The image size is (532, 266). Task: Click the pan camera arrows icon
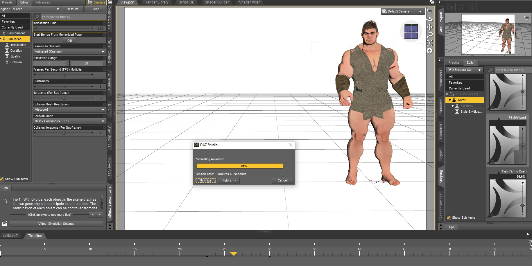click(429, 27)
